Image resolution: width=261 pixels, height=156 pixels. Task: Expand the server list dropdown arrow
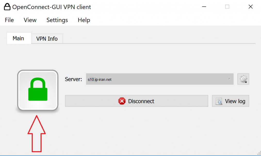229,79
